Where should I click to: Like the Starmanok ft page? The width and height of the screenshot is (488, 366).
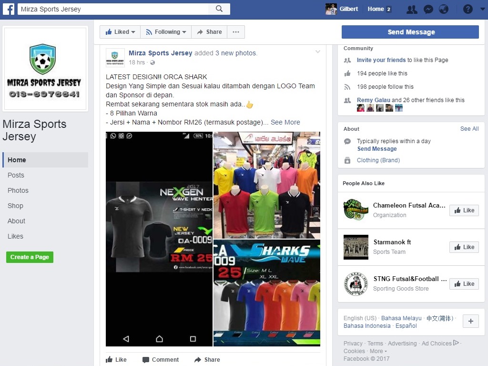click(x=464, y=247)
